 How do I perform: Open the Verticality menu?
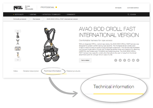[x=19, y=14]
